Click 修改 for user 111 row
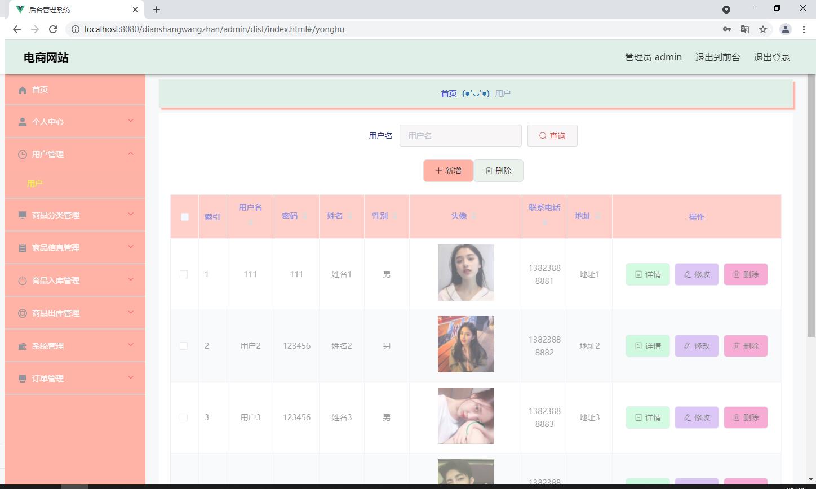 click(697, 274)
